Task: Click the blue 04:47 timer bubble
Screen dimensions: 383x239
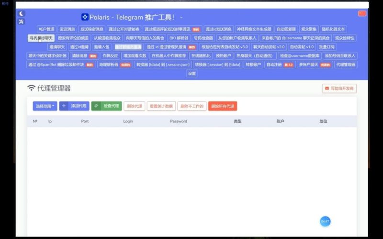Action: click(325, 221)
